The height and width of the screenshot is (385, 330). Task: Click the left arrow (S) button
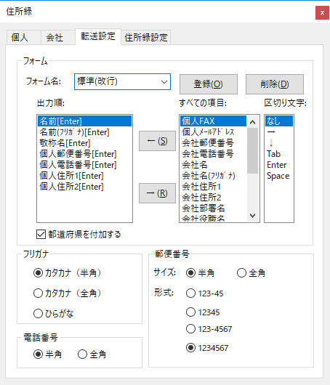[157, 141]
